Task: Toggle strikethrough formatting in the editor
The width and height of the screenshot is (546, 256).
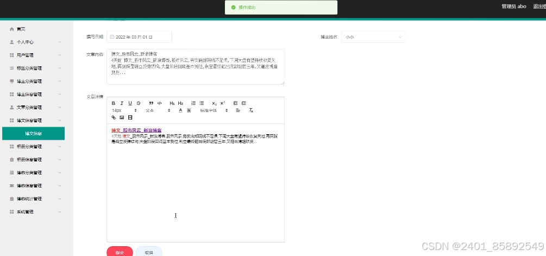Action: (x=139, y=103)
